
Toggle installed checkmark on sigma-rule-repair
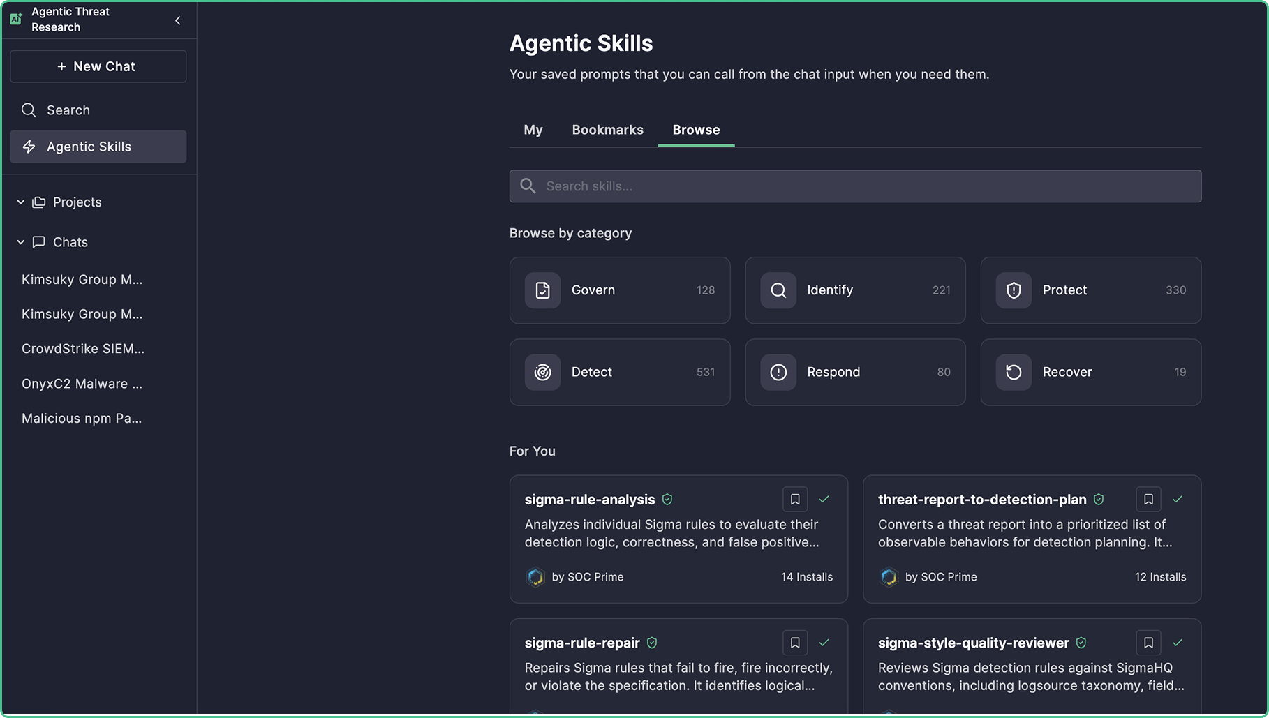[824, 643]
